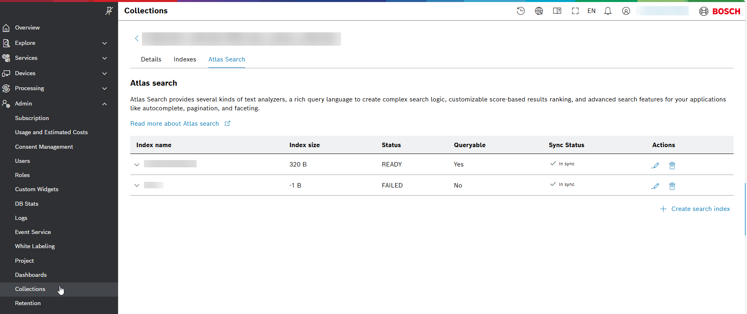747x314 pixels.
Task: Edit the READY search index
Action: tap(655, 165)
